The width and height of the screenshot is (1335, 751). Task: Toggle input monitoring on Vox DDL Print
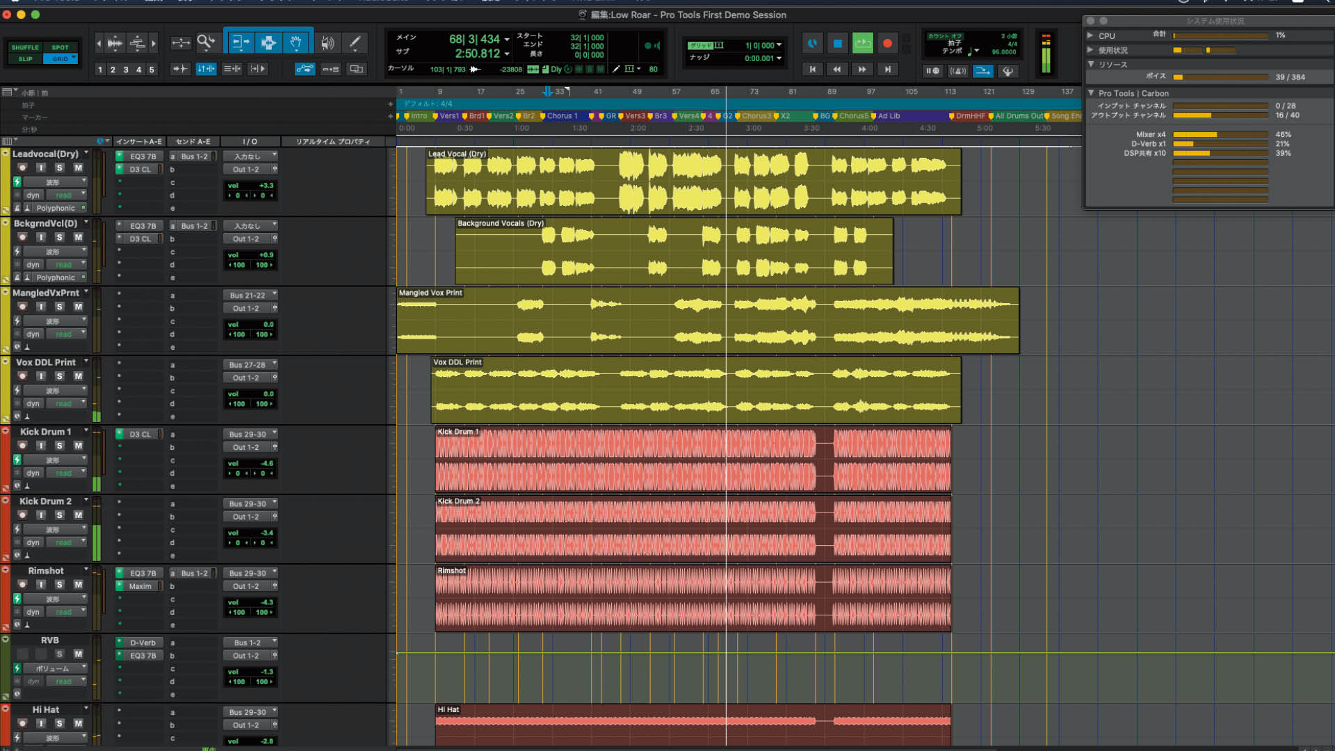pyautogui.click(x=41, y=376)
